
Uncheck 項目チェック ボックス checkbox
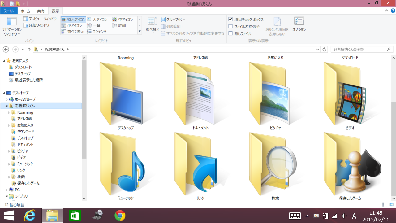[230, 20]
